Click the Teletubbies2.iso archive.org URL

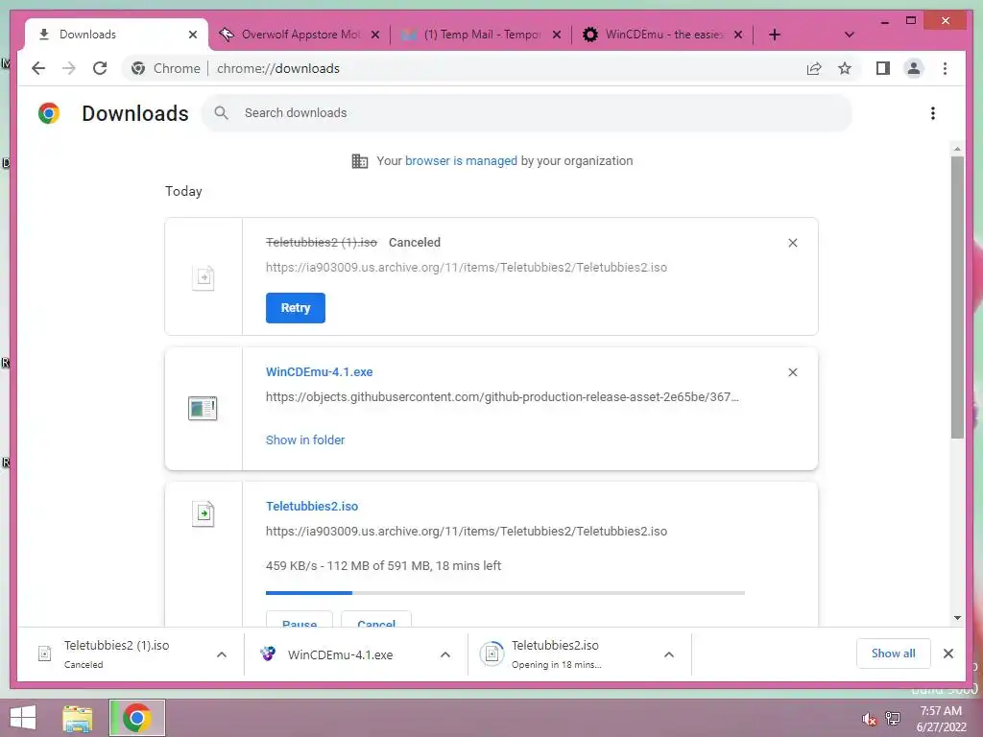467,531
